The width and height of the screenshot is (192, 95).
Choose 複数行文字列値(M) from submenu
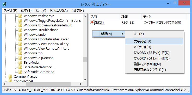pos(154,64)
